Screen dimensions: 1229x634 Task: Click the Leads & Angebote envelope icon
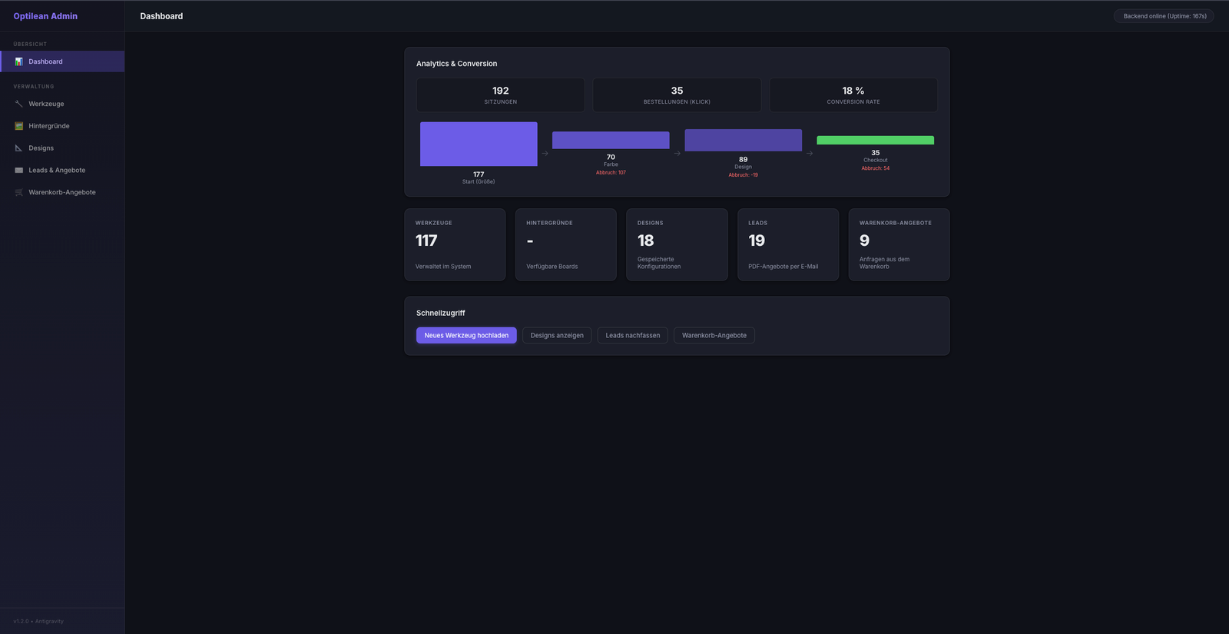tap(19, 171)
